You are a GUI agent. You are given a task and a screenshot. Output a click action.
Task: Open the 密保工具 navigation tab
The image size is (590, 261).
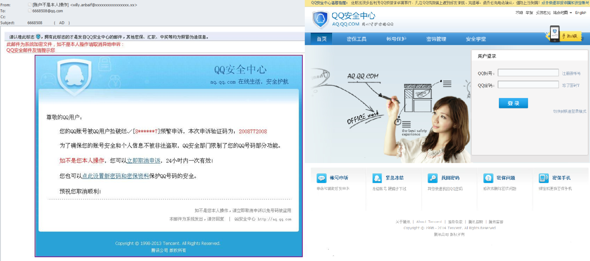(356, 39)
